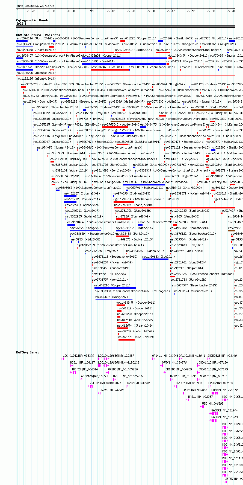This screenshot has height=485, width=243.
Task: Open gene OR2B3|NM_001005226 label
Action: tap(123, 369)
